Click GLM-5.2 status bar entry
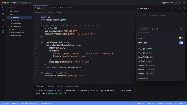187x105 pixels. click(15, 103)
